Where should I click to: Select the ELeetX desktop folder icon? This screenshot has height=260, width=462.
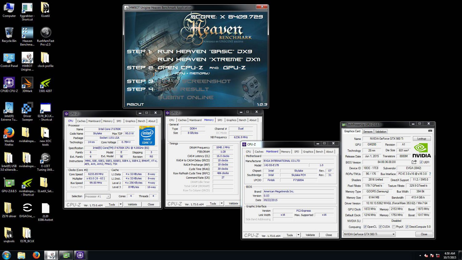pos(45,10)
